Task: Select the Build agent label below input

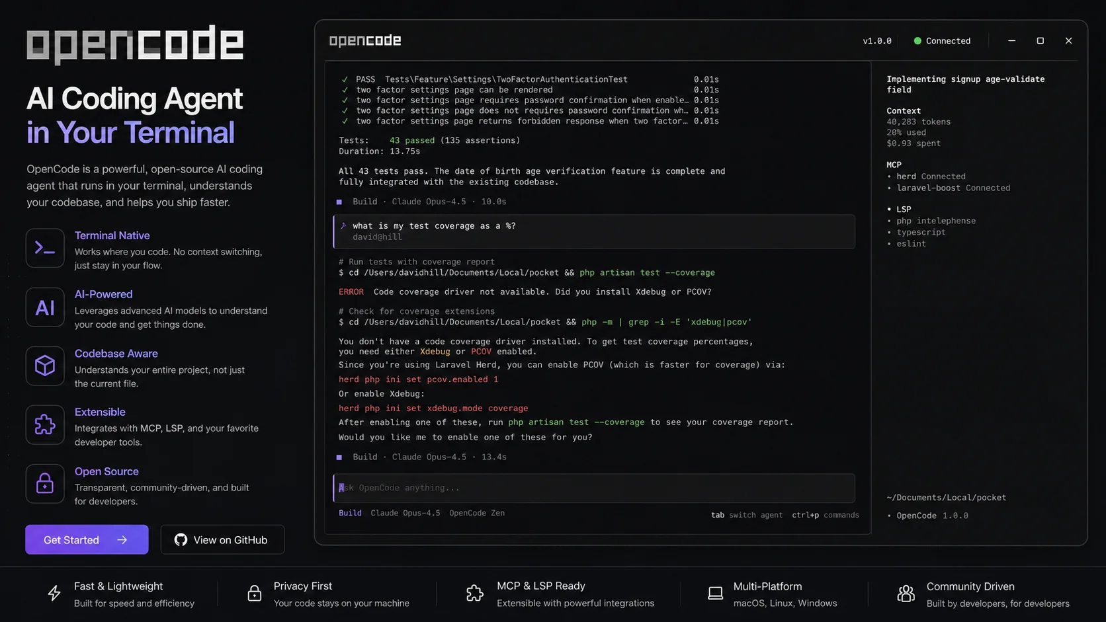Action: 350,513
